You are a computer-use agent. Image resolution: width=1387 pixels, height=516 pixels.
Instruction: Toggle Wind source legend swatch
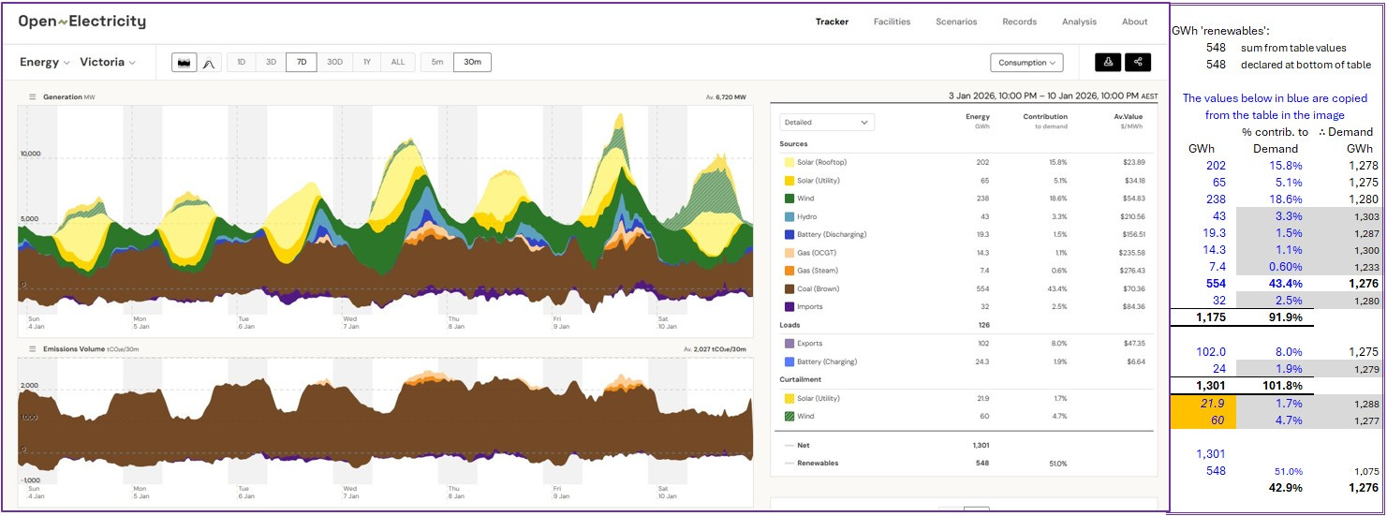(788, 199)
